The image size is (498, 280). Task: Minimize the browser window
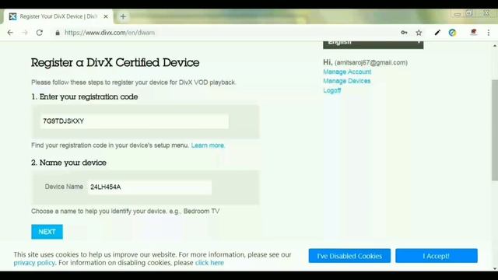click(x=458, y=14)
